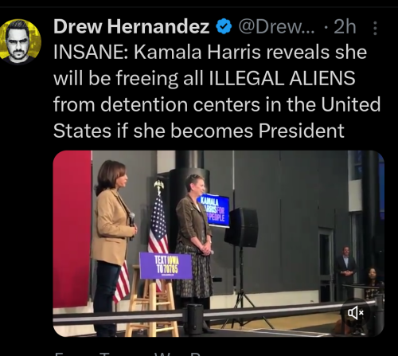Click the blue verified checkmark badge
The image size is (398, 356).
coord(224,27)
